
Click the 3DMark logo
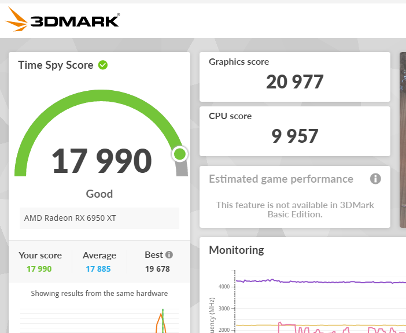[x=62, y=20]
